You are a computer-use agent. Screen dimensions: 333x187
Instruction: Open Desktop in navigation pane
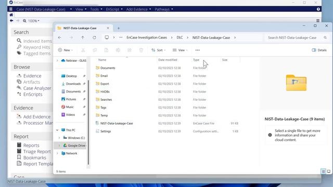(x=71, y=76)
